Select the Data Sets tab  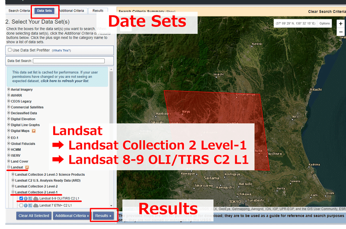45,10
